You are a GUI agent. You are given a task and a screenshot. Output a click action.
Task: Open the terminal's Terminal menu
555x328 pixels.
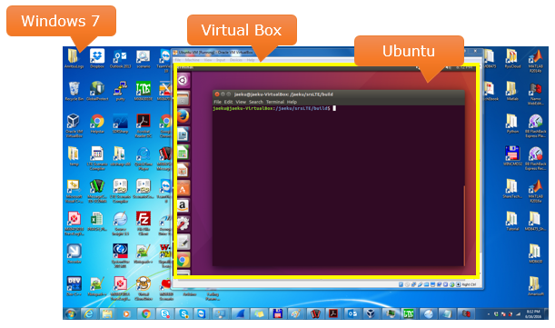pos(275,102)
